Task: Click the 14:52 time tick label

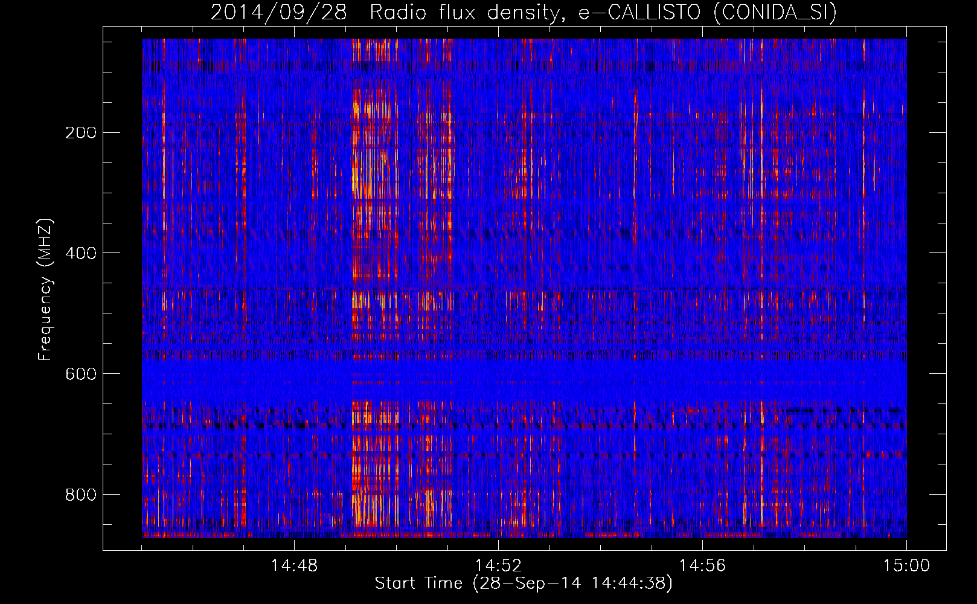Action: (x=498, y=566)
